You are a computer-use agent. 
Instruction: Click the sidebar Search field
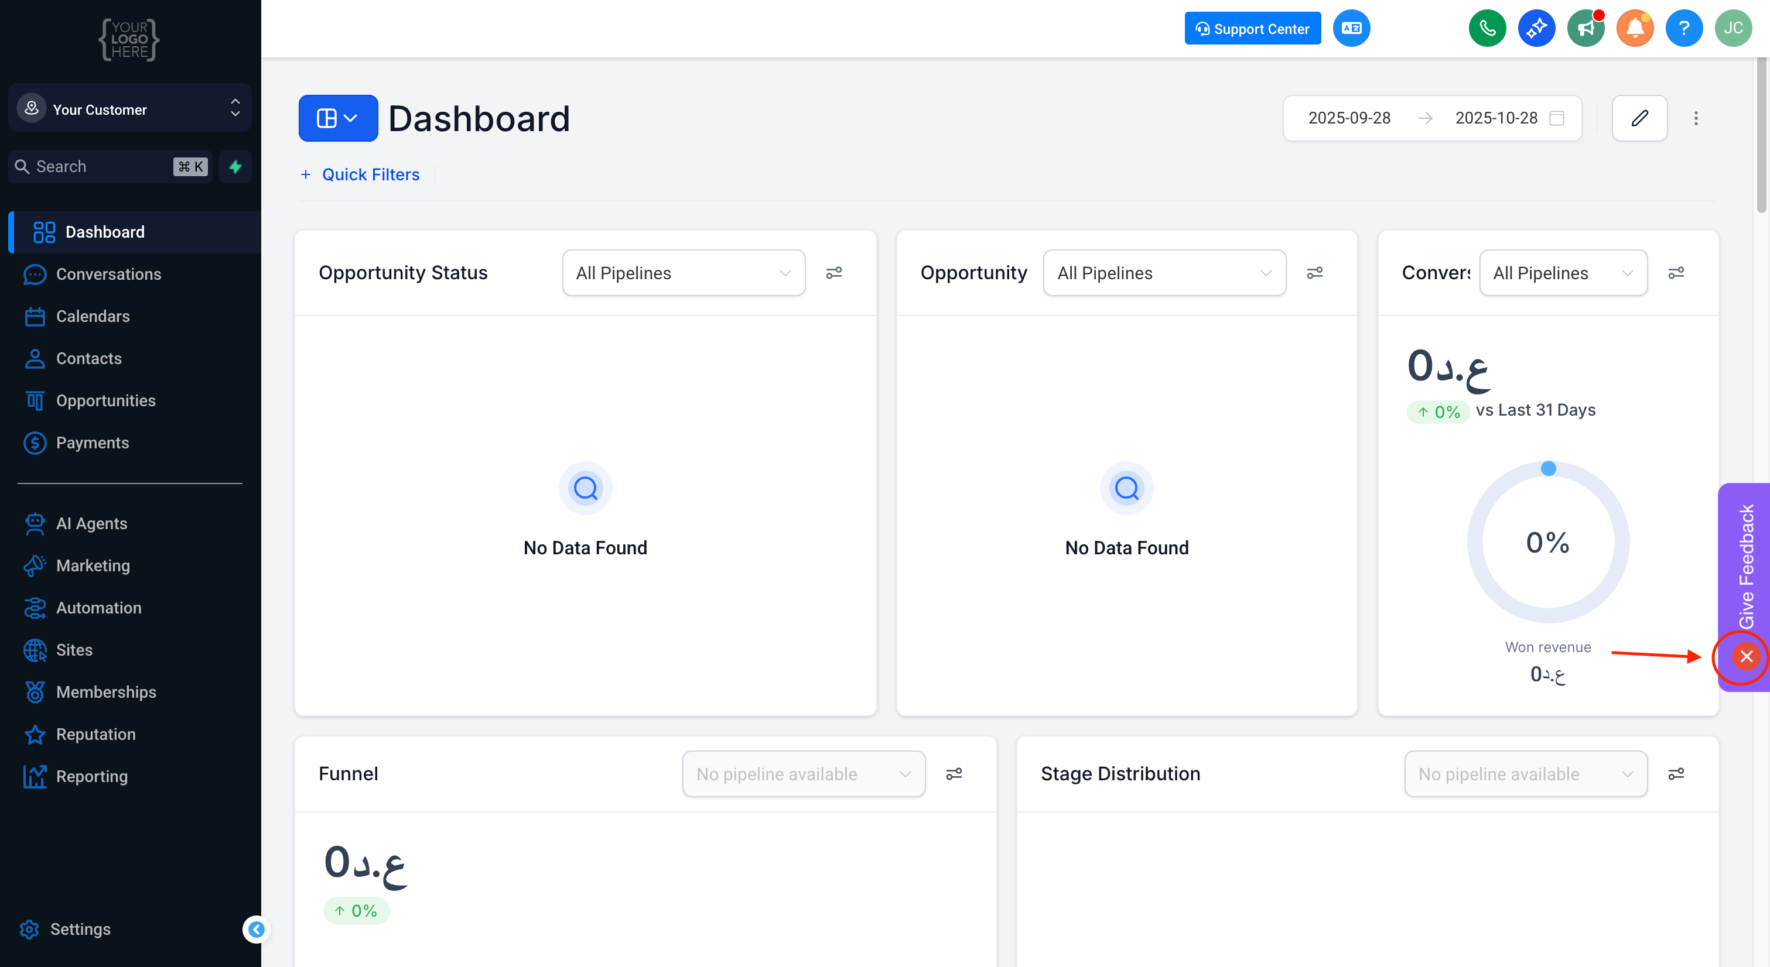point(110,166)
